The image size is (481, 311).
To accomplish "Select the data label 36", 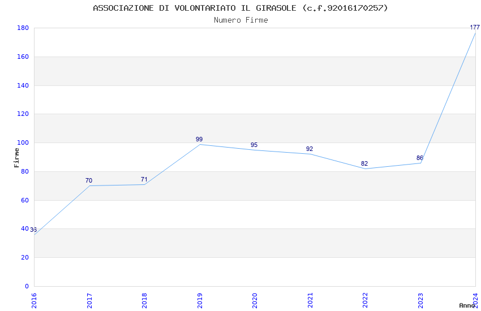I will pos(33,230).
